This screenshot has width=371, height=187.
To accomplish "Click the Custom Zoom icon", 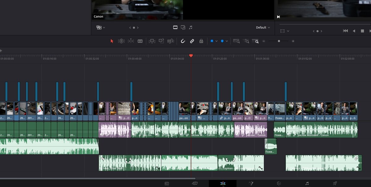I will click(x=255, y=41).
